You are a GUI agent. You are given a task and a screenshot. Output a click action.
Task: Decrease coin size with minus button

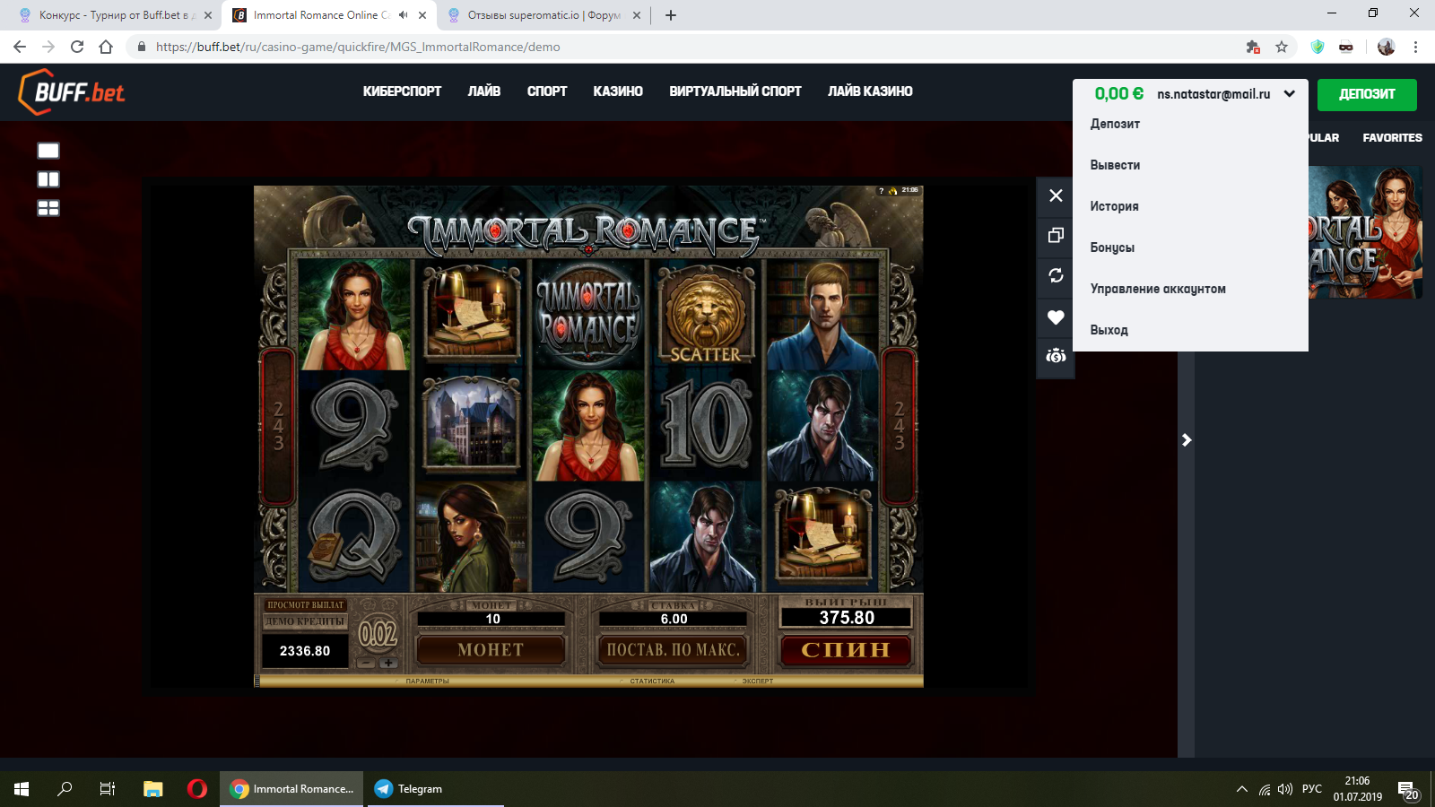365,664
